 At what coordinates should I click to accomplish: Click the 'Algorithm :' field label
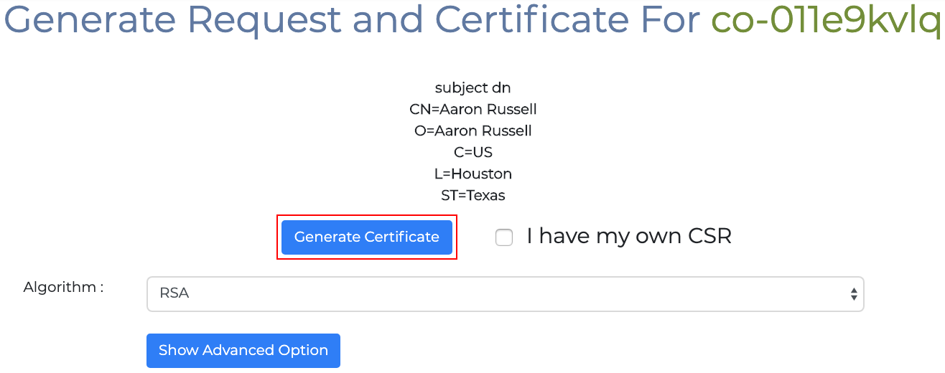tap(63, 287)
